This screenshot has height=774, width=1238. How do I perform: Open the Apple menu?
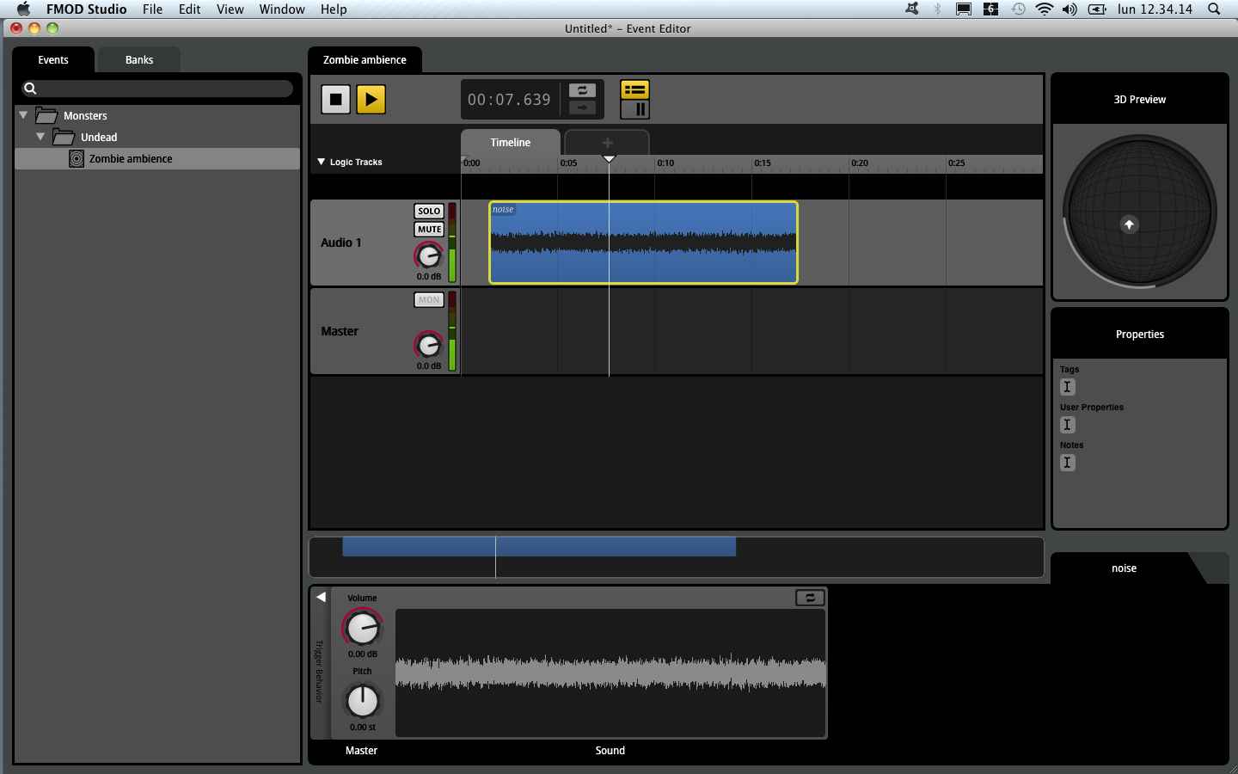(x=23, y=9)
